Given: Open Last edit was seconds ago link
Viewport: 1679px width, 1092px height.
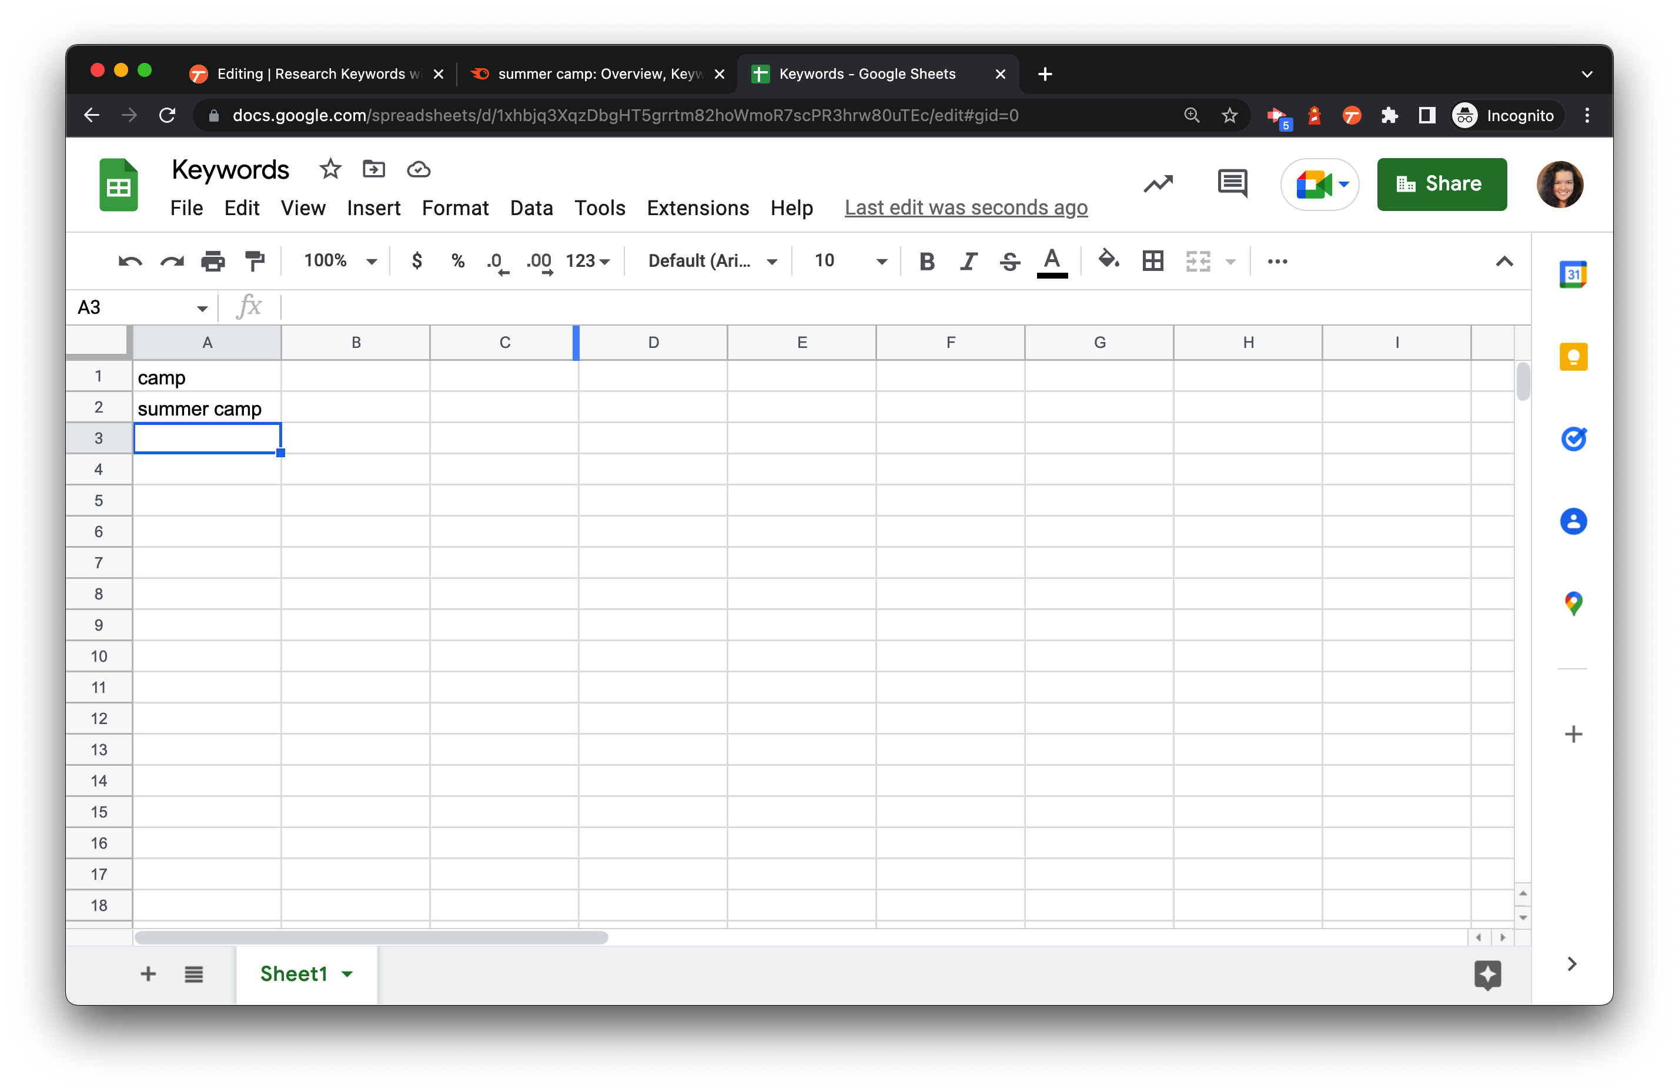Looking at the screenshot, I should pos(966,208).
